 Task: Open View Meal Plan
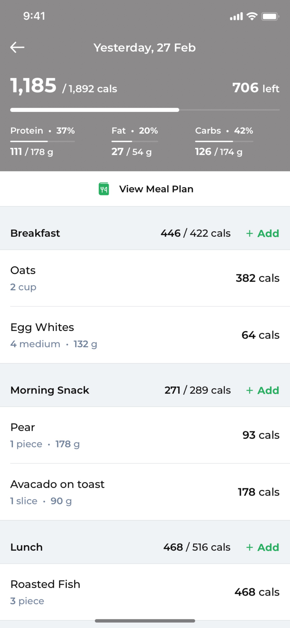[156, 189]
